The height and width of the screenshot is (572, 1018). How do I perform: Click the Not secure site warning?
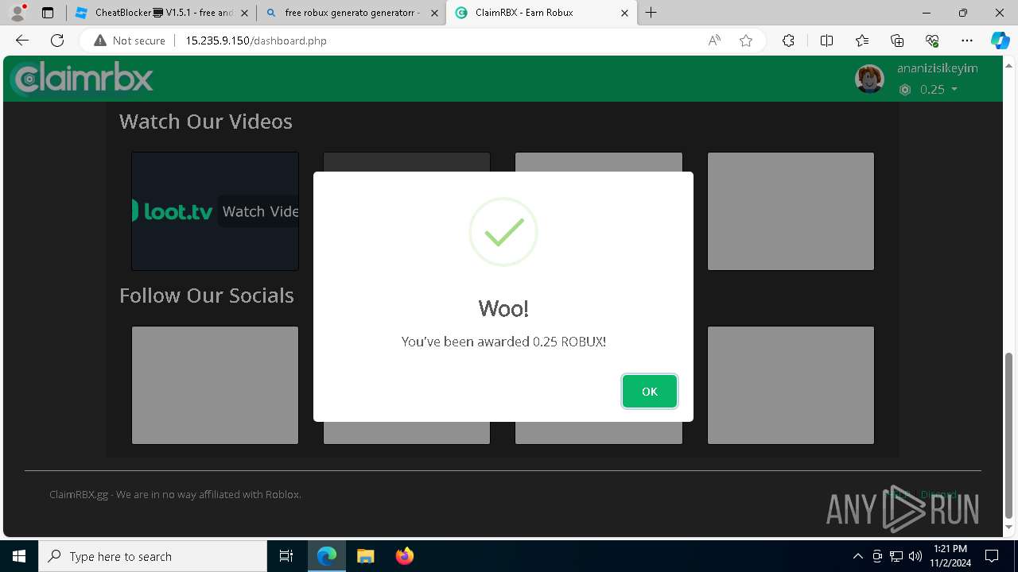tap(130, 41)
